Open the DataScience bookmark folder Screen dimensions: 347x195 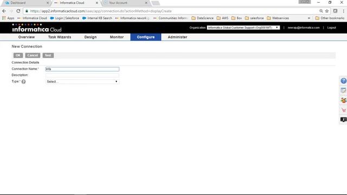coord(202,18)
